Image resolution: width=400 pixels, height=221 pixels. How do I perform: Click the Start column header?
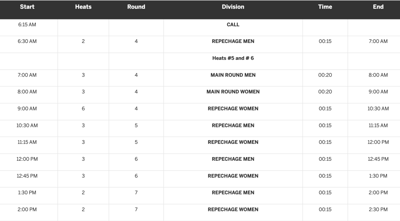pos(27,7)
